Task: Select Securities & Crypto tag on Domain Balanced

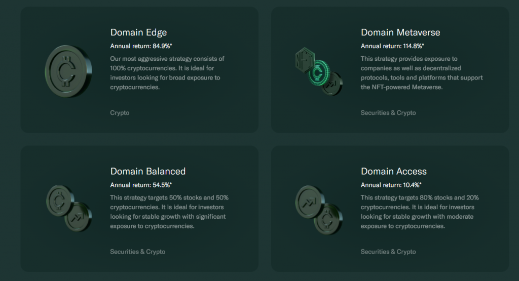Action: (138, 252)
